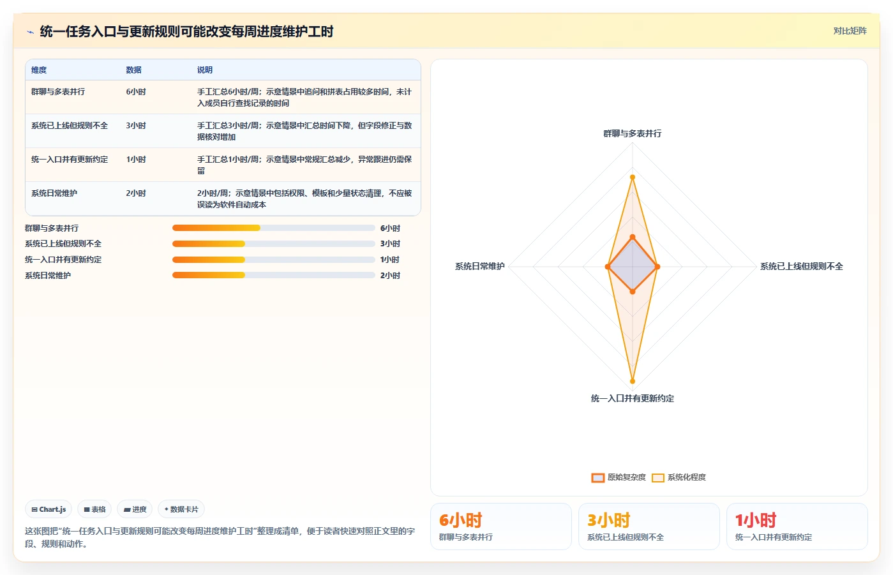Image resolution: width=893 pixels, height=575 pixels.
Task: Open the 6小时 群聊与多表并行 data card
Action: (501, 526)
